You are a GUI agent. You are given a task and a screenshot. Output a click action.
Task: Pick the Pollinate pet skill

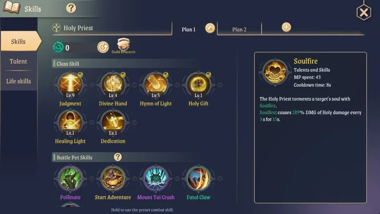(x=70, y=179)
